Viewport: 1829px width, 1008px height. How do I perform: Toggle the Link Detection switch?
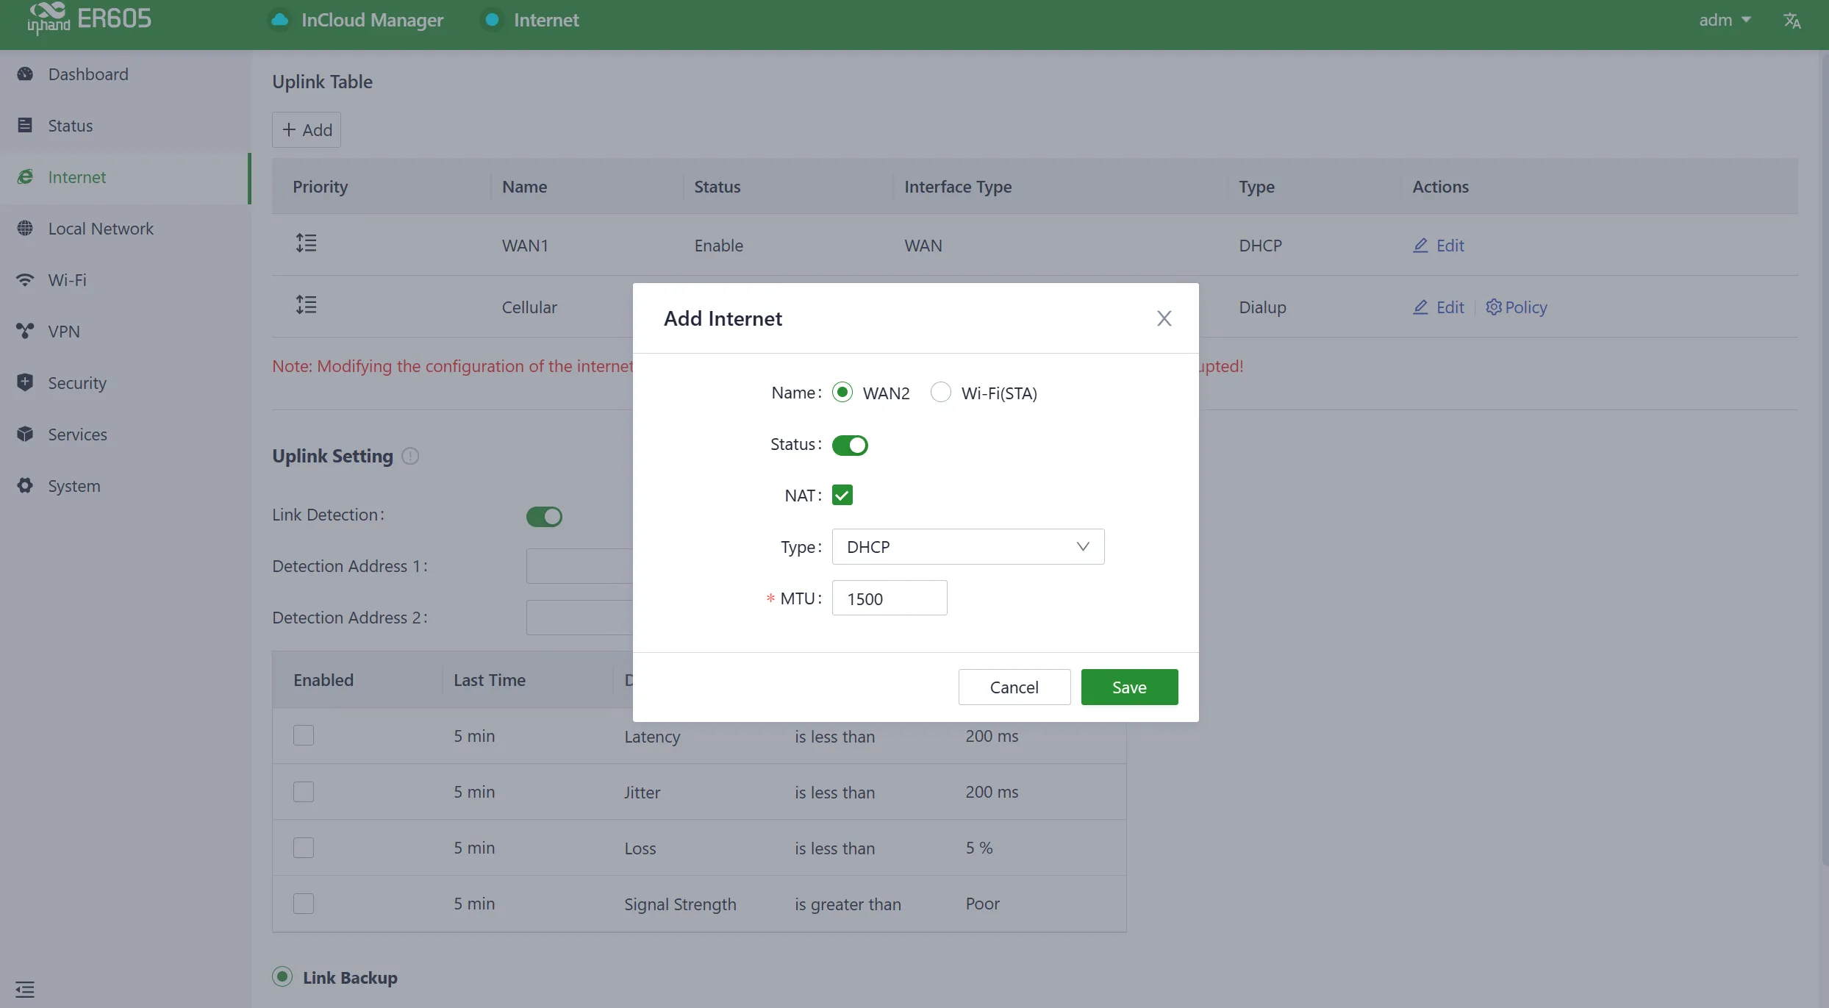tap(544, 517)
